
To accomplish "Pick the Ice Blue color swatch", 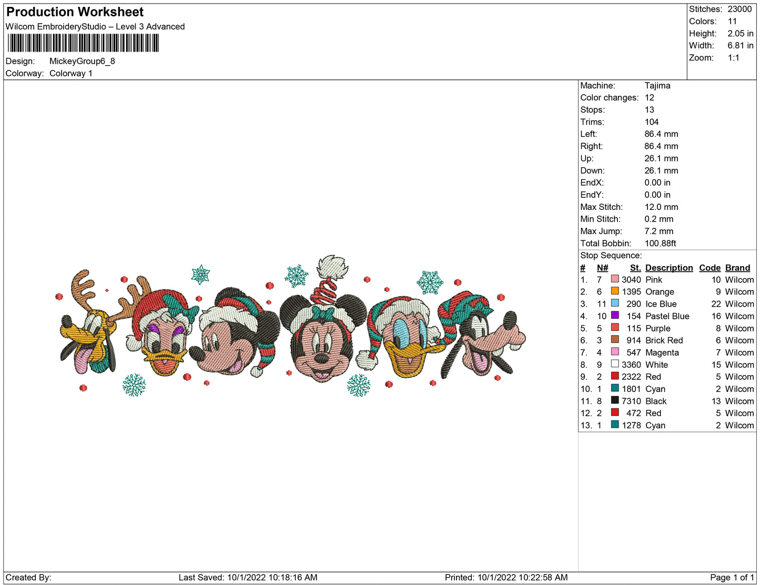I will (615, 303).
